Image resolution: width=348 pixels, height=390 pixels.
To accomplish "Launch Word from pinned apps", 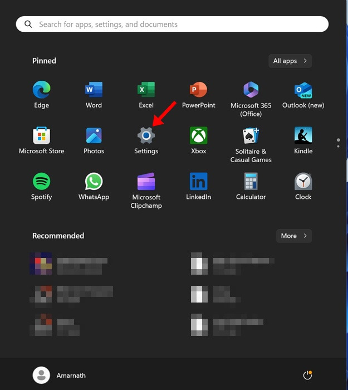I will (94, 95).
